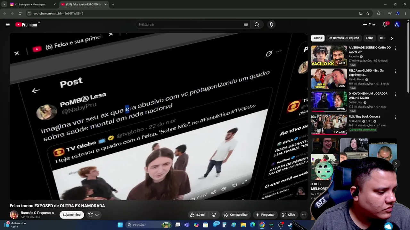410x230 pixels.
Task: Open VACILO KK thumbnail 23:15
Action: (x=329, y=56)
